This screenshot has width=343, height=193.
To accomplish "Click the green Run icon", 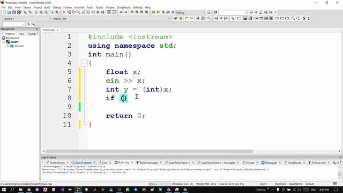I will (x=159, y=12).
